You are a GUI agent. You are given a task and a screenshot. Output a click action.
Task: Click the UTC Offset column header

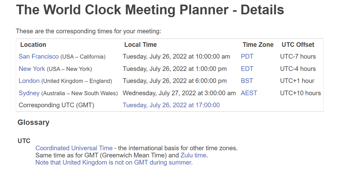click(298, 45)
